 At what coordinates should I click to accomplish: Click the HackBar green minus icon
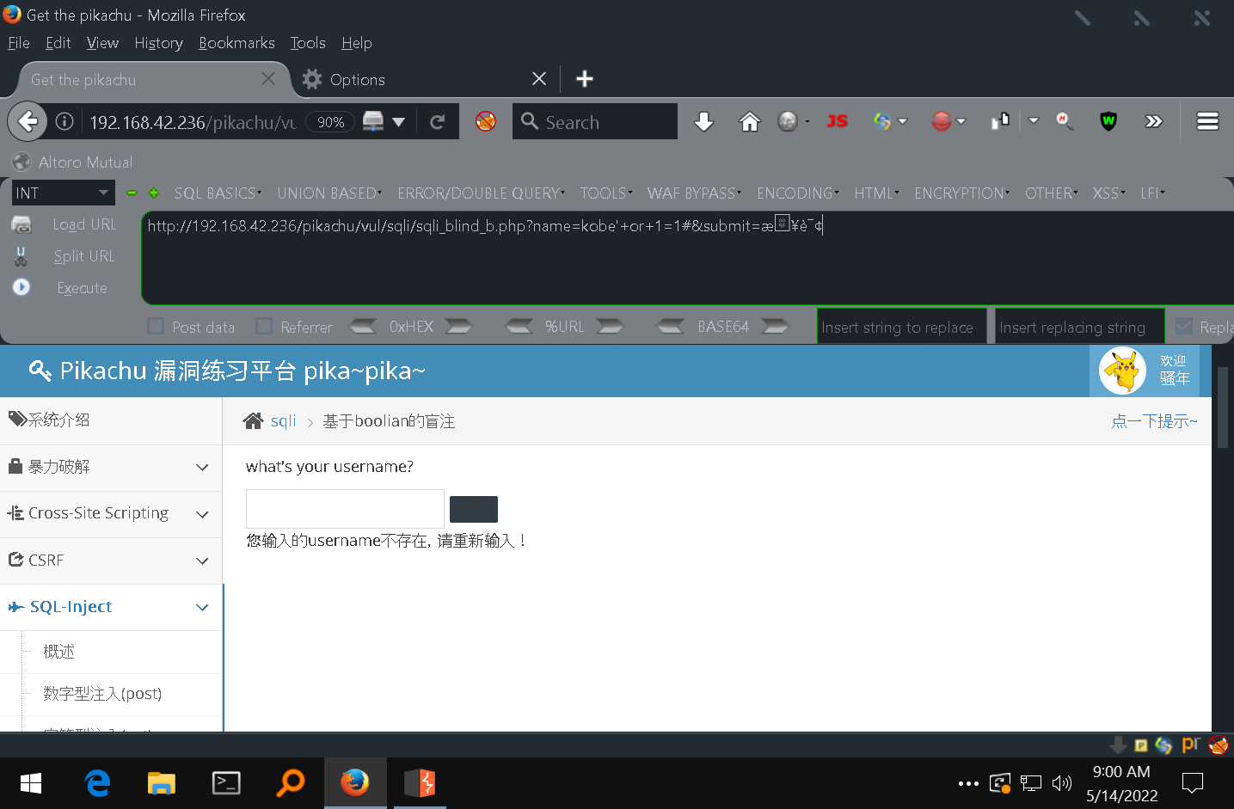point(132,193)
